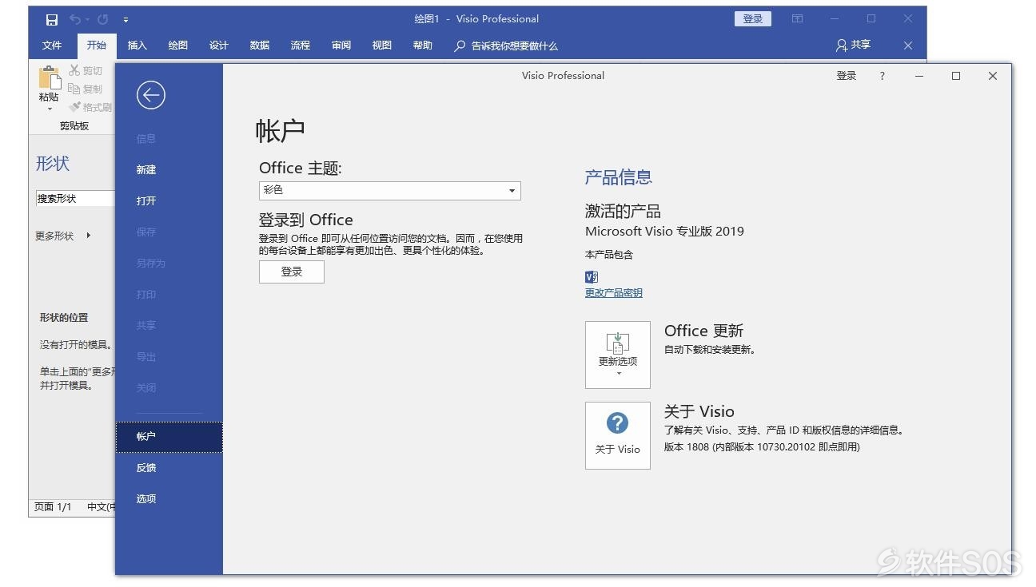This screenshot has width=1036, height=587.
Task: Switch to the 视图 ribbon tab
Action: tap(382, 46)
